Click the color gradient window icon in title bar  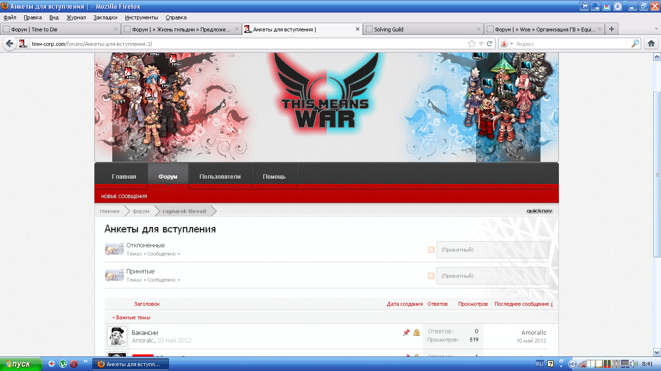click(x=607, y=6)
